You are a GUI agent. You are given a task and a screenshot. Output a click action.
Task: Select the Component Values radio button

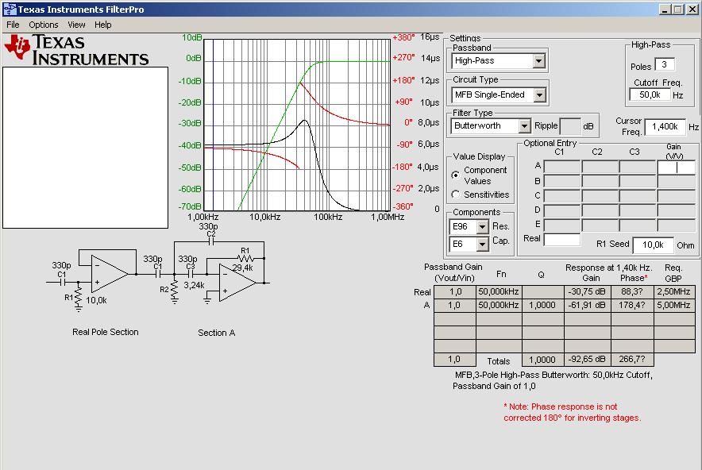coord(455,175)
